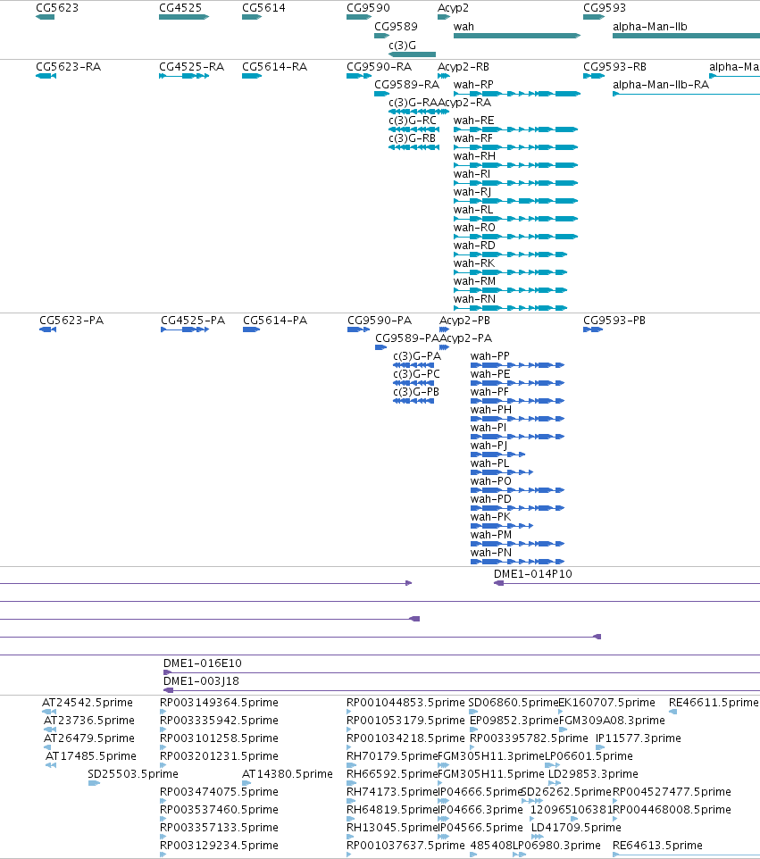The image size is (760, 859).
Task: Click the CG5614 gene label
Action: pyautogui.click(x=263, y=8)
